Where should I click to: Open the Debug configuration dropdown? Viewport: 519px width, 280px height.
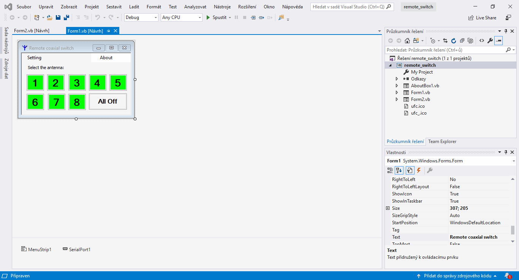141,17
